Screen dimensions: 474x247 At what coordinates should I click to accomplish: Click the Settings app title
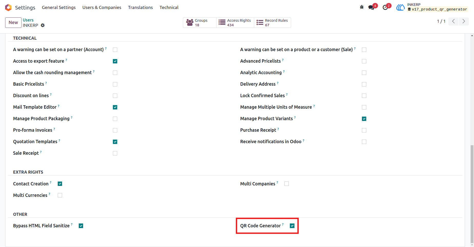pyautogui.click(x=25, y=8)
